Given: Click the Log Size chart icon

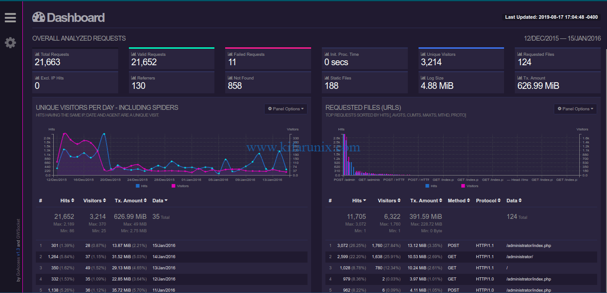Looking at the screenshot, I should 423,78.
